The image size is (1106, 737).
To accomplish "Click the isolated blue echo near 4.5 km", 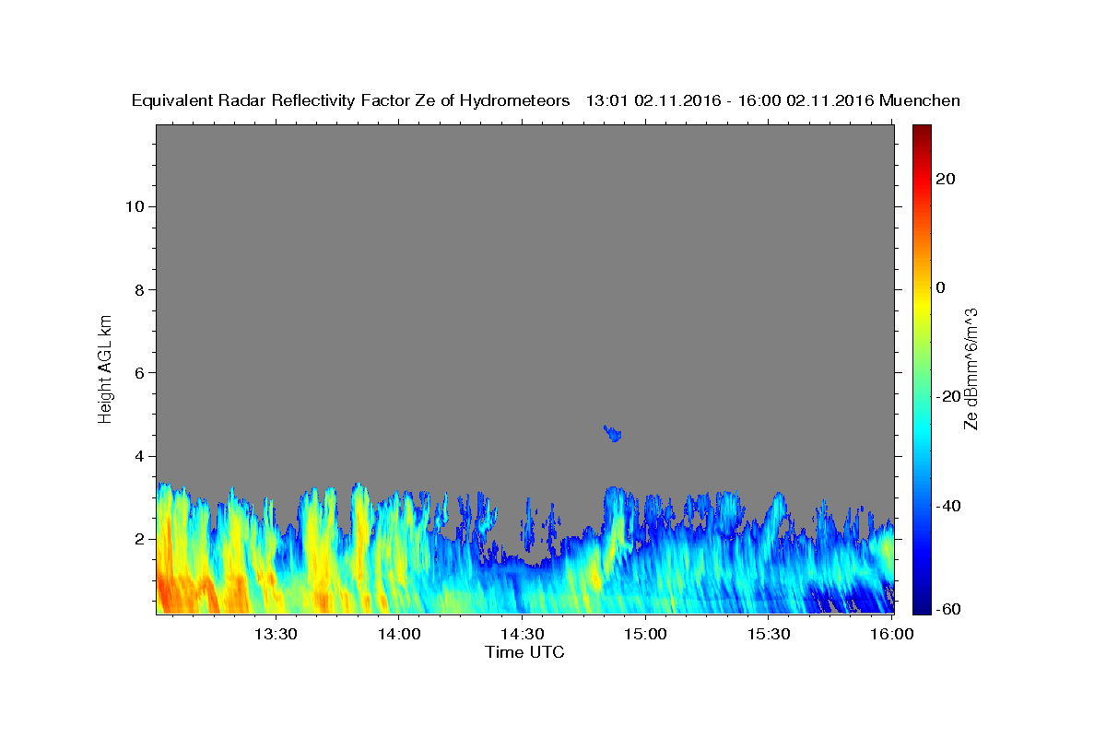I will (612, 433).
